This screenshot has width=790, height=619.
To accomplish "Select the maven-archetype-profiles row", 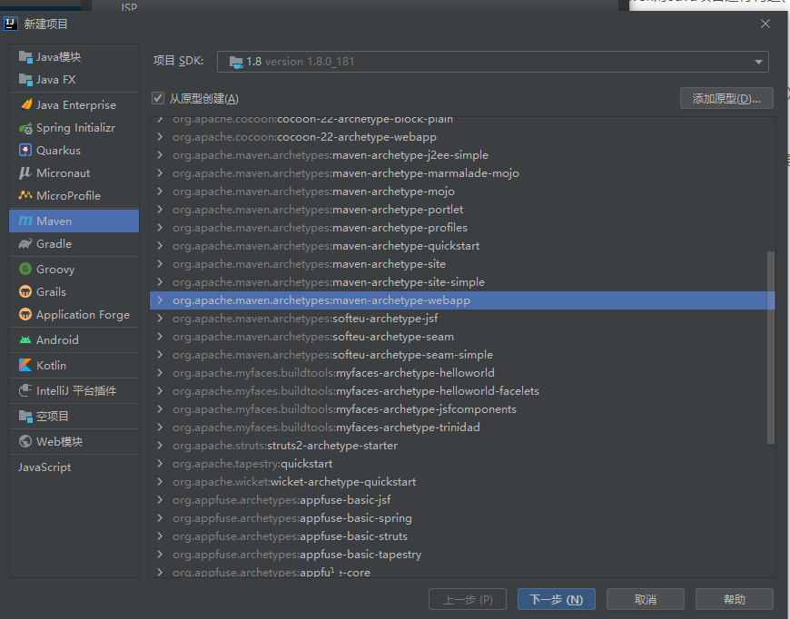I will click(462, 228).
